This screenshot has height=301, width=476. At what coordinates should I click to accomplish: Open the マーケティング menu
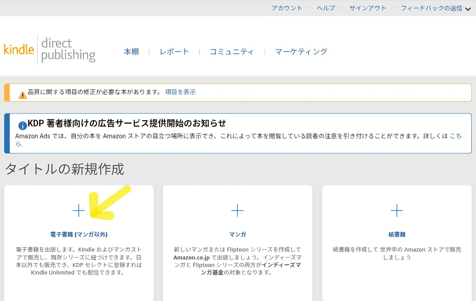pyautogui.click(x=301, y=52)
